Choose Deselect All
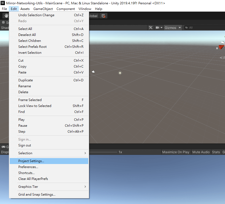 [49, 35]
